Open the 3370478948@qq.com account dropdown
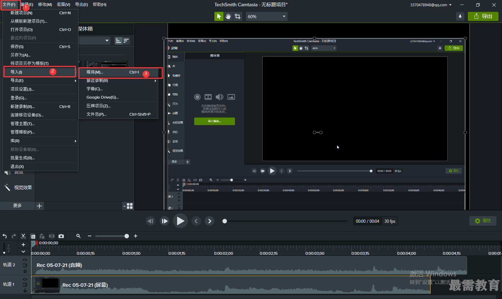 [431, 5]
